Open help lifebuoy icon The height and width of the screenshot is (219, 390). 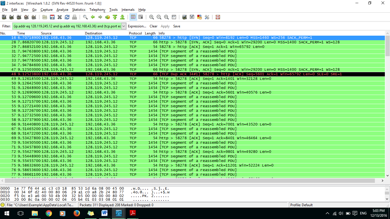(218, 17)
